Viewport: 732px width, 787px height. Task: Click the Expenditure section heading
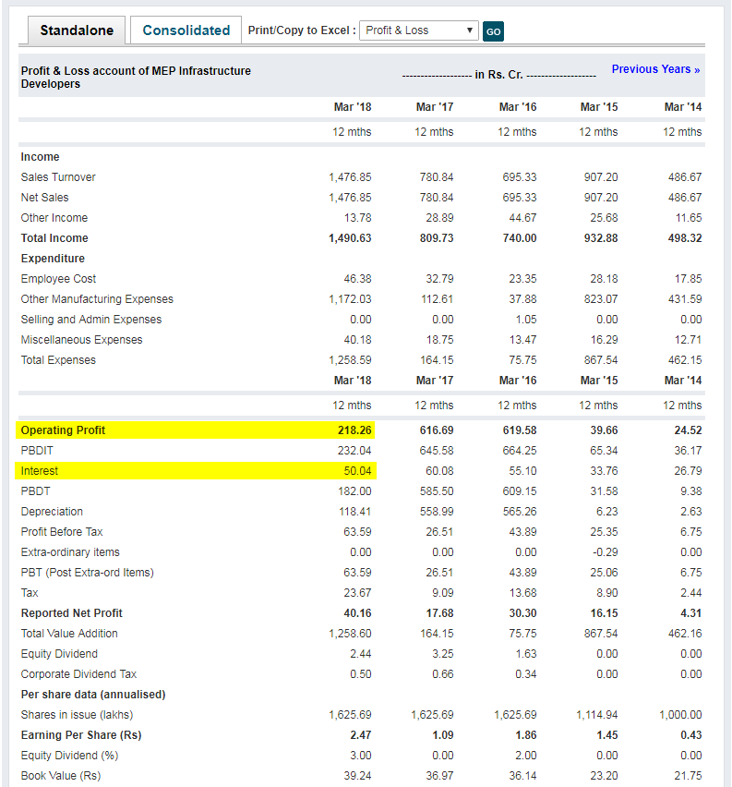click(53, 259)
